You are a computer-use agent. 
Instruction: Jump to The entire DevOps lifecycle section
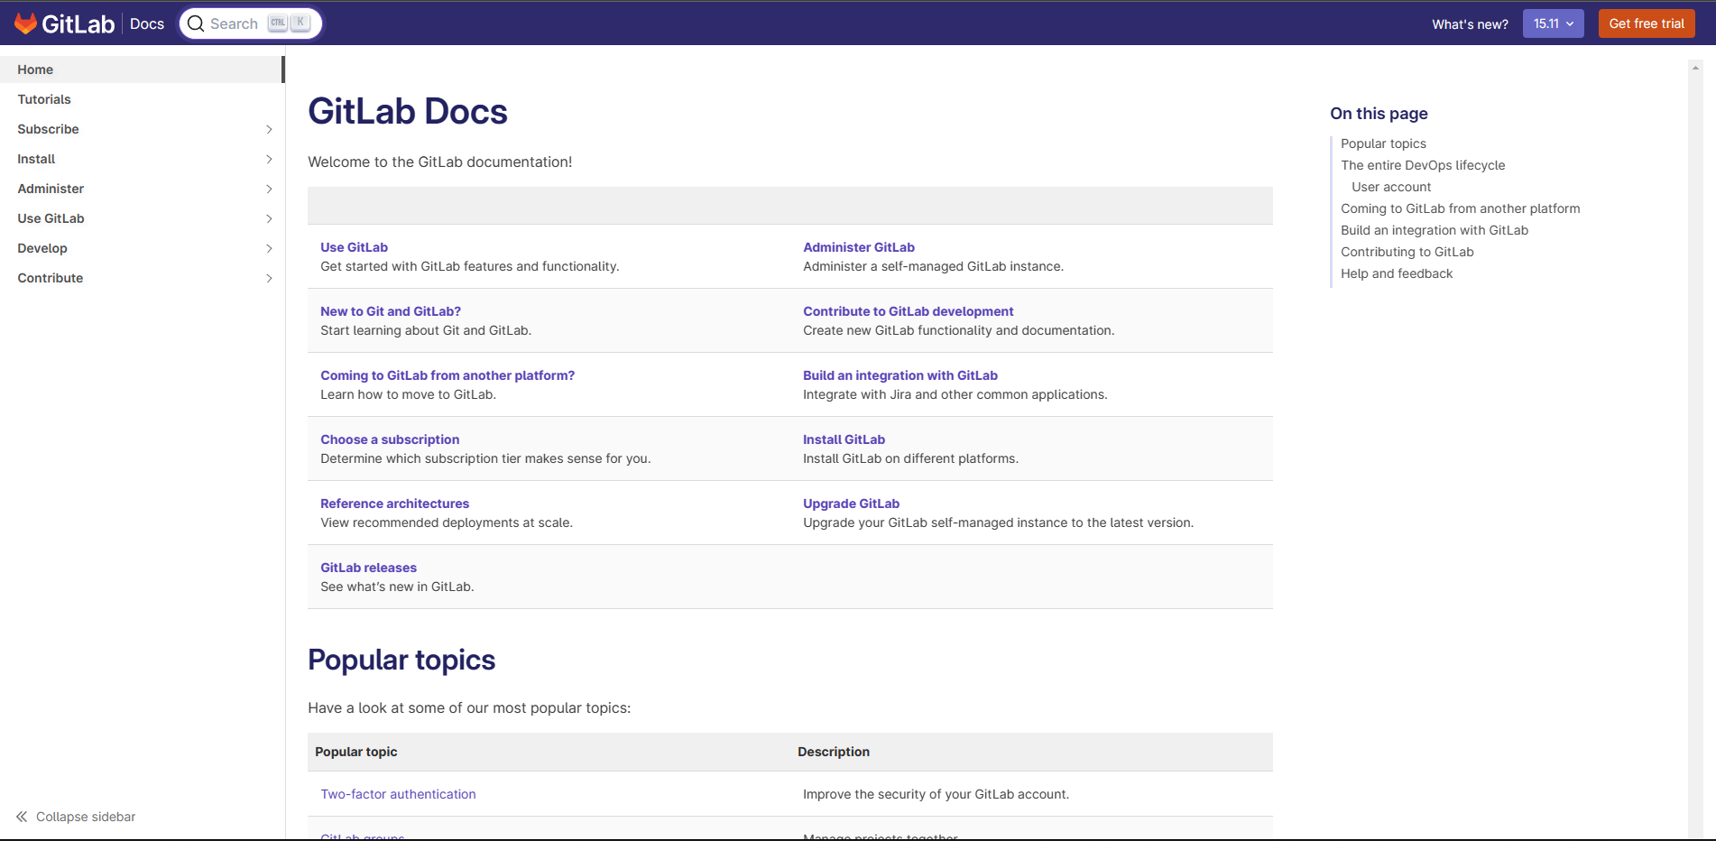1423,165
